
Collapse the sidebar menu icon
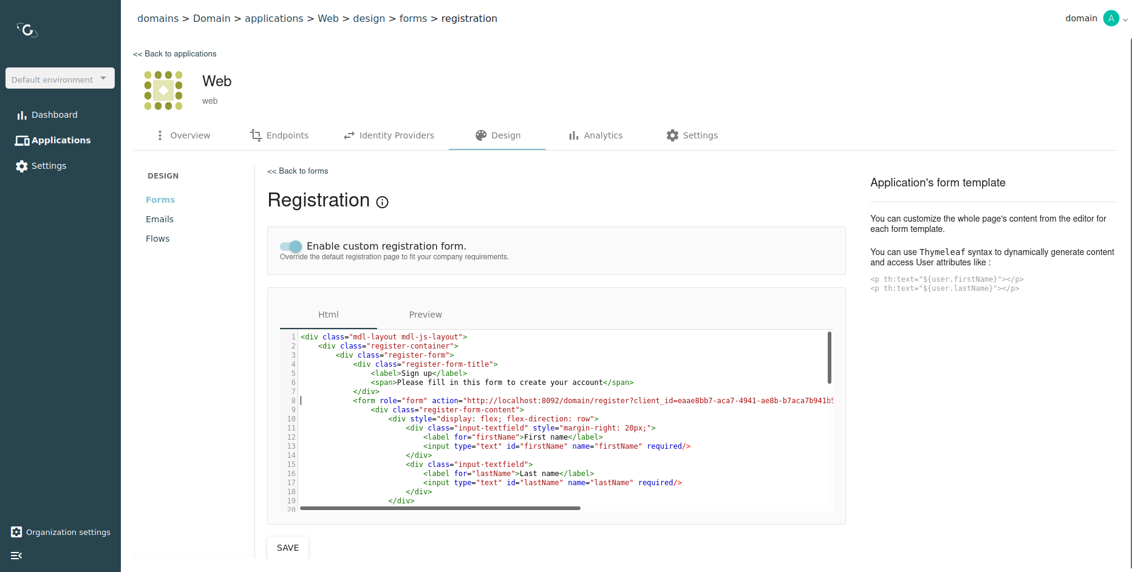16,556
